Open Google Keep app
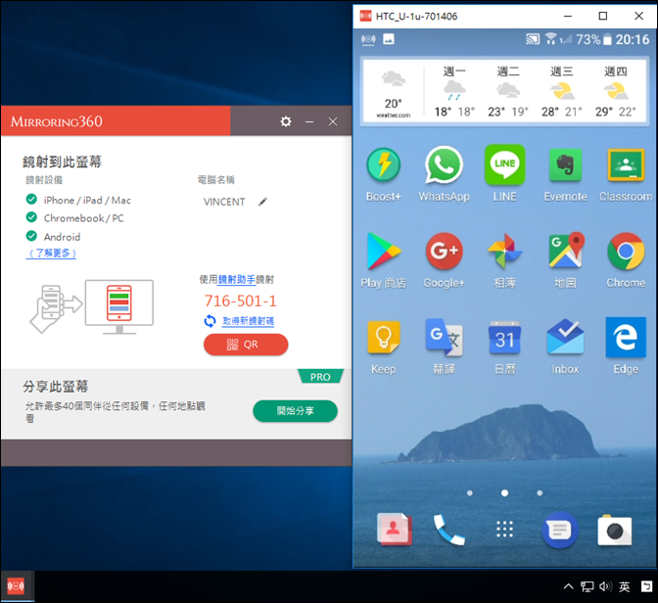This screenshot has height=603, width=658. [383, 337]
